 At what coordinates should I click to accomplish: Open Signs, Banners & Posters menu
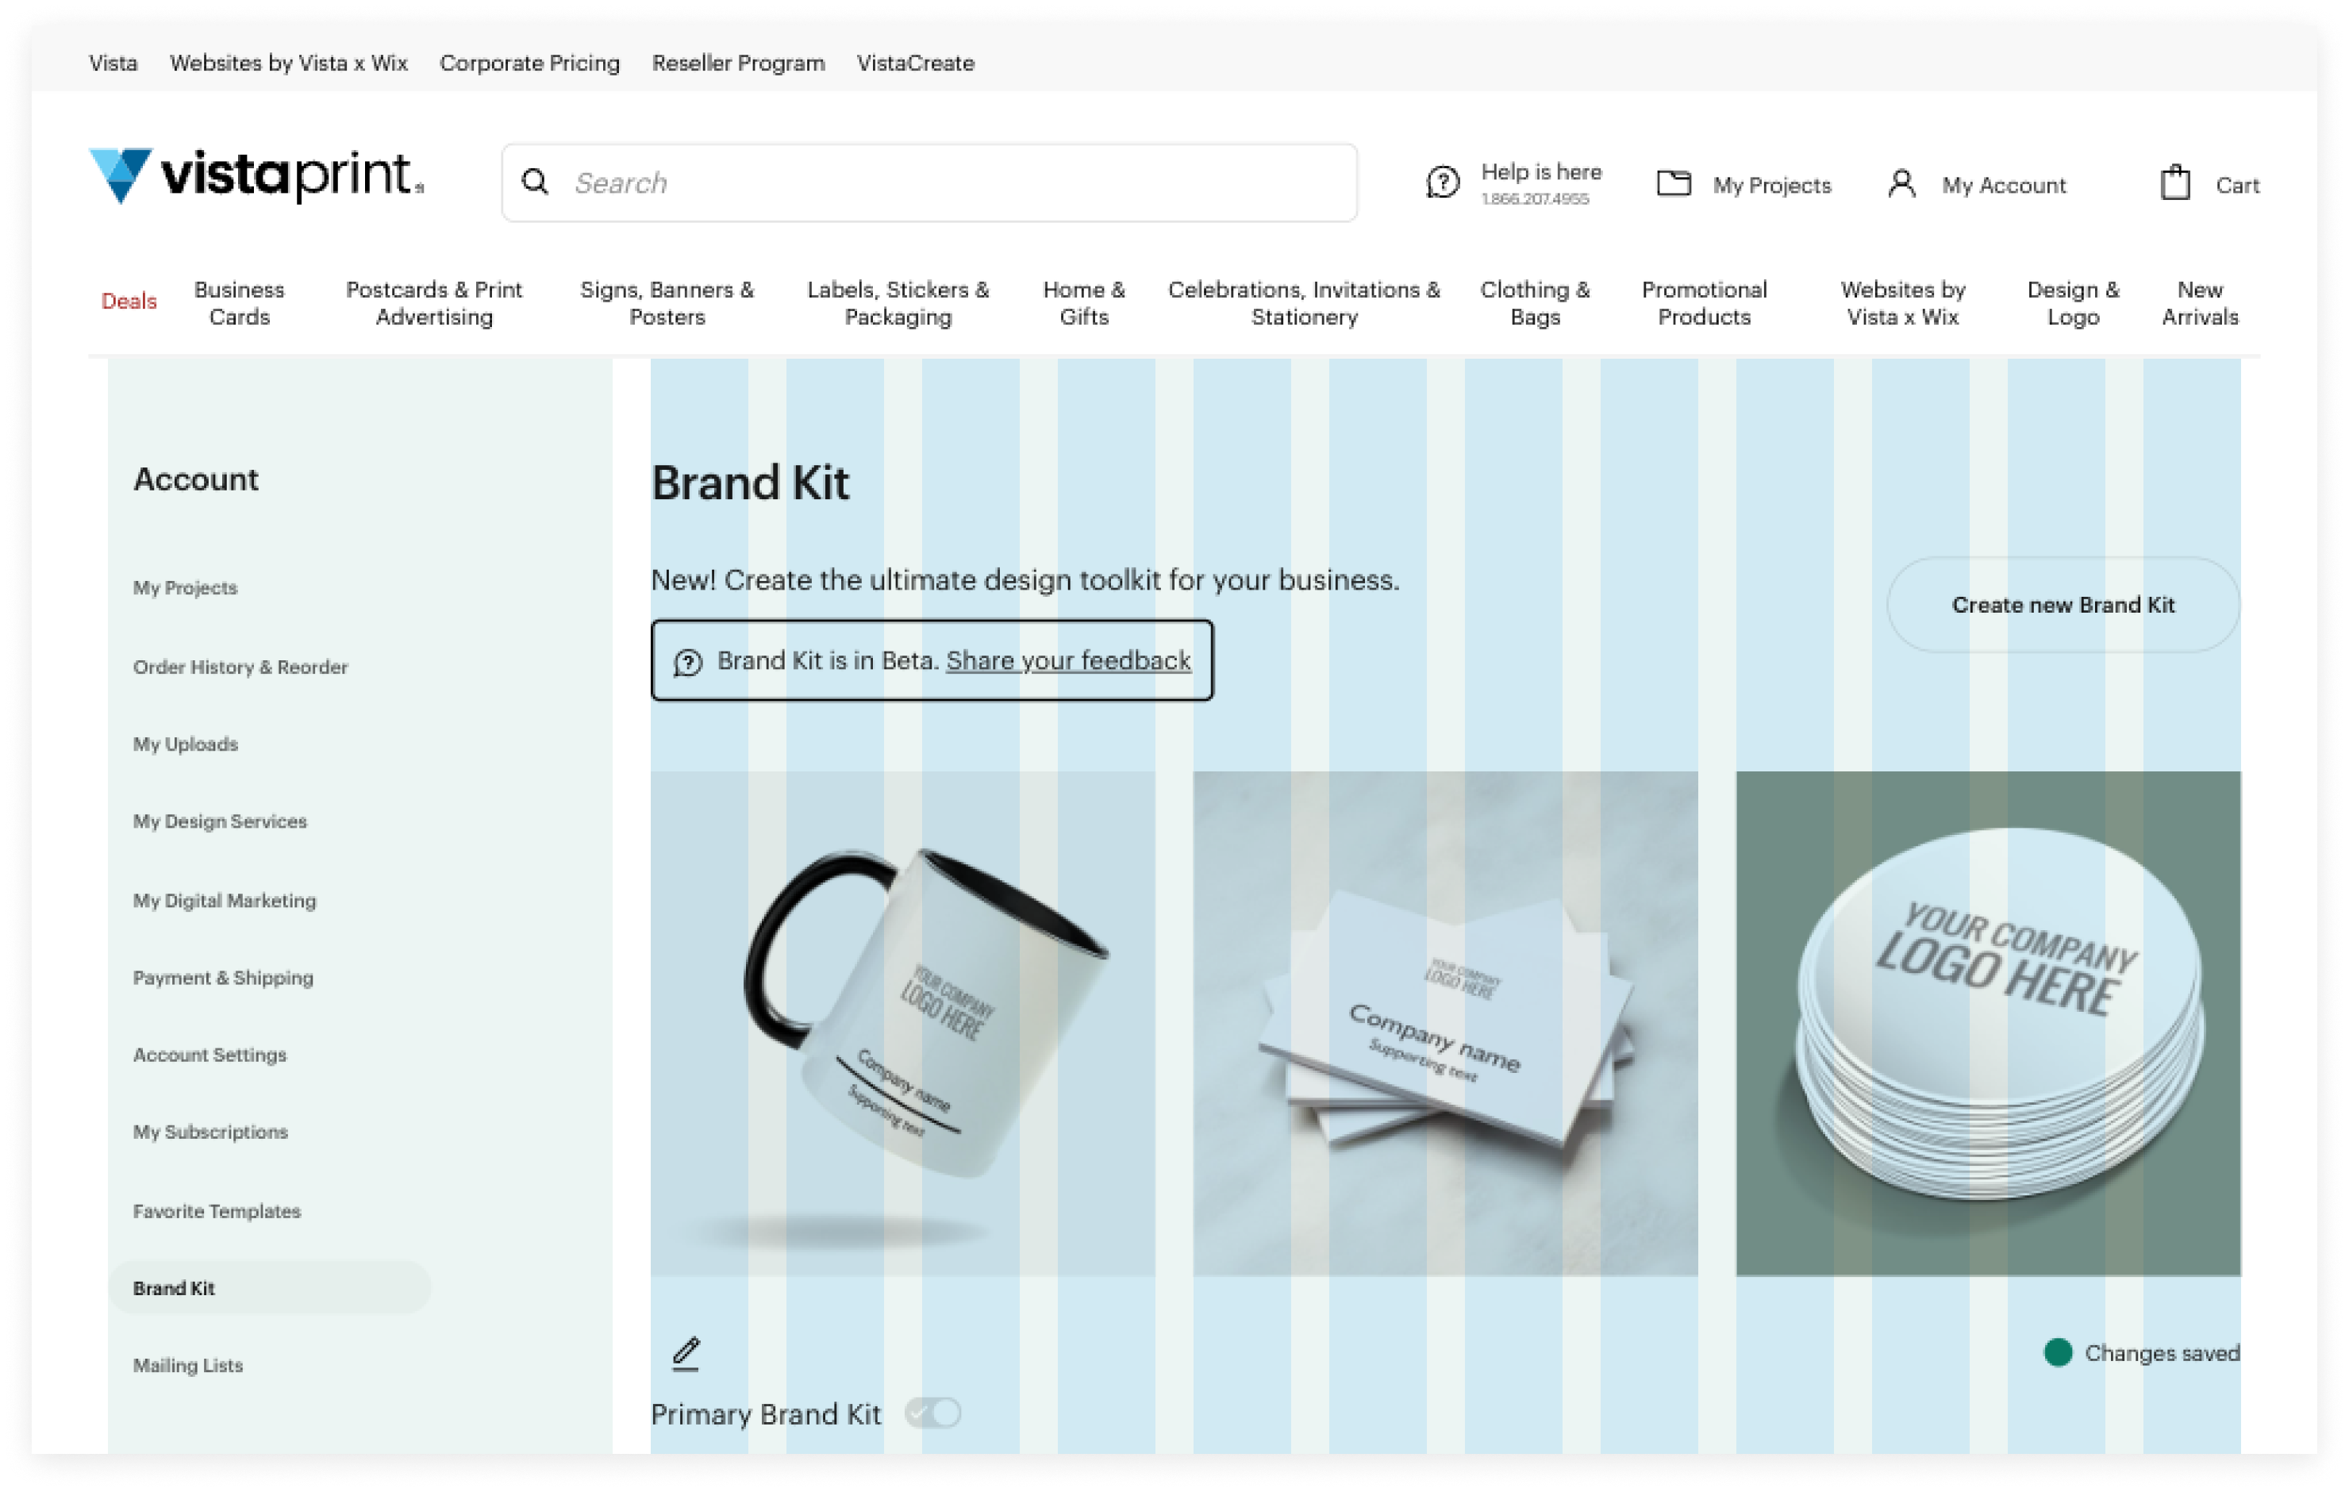click(x=667, y=303)
